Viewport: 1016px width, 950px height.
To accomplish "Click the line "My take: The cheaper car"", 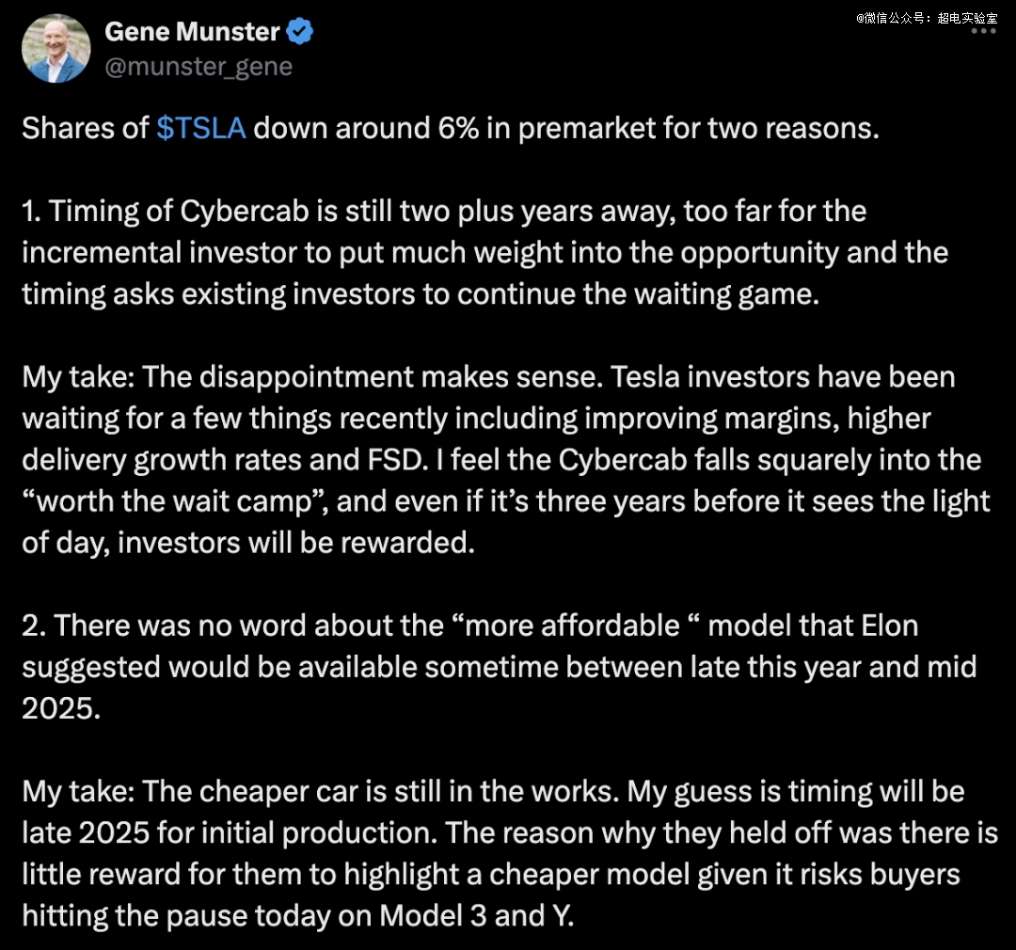I will 493,792.
